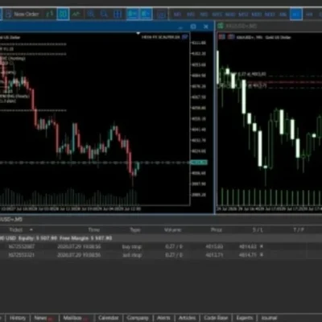Click second icon at right chart top-left
This screenshot has height=322, width=322.
coord(231,37)
